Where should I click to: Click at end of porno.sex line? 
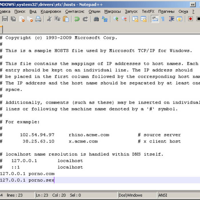pos(54,180)
